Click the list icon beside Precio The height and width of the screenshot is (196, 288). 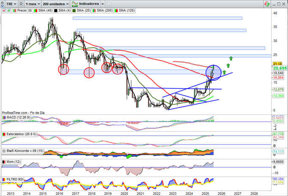(x=30, y=11)
